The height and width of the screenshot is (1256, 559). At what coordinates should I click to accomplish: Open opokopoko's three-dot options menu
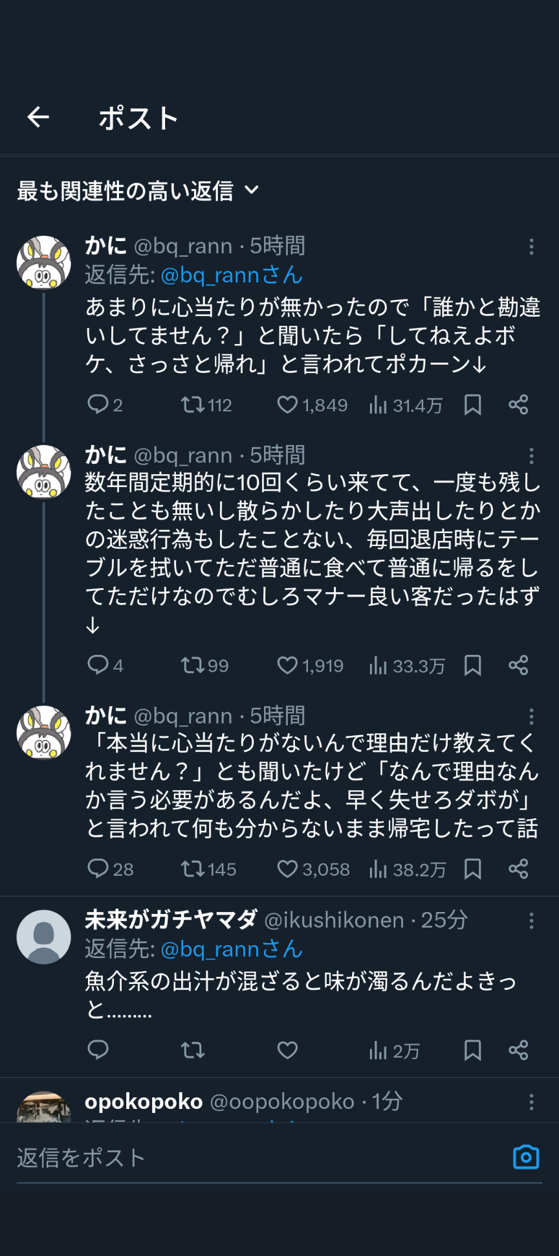(531, 1102)
